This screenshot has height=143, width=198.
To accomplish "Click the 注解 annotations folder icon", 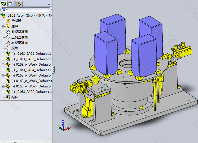I will pos(8,26).
